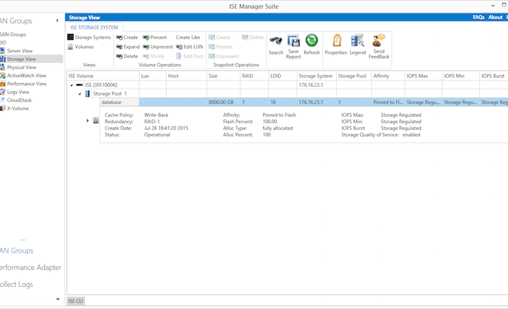The image size is (508, 309).
Task: Open the Properties clipboard icon
Action: 335,45
